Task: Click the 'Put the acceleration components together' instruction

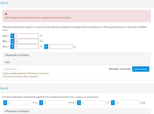Action: point(51,97)
